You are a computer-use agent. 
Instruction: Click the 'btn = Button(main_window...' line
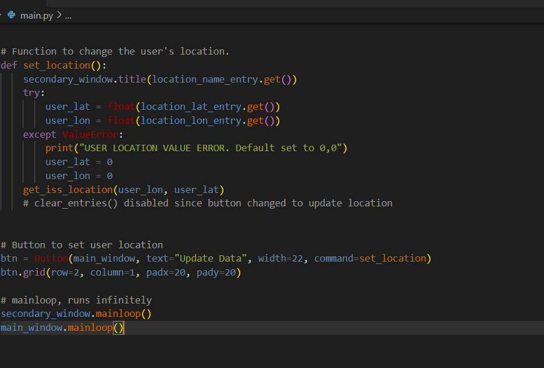pyautogui.click(x=216, y=259)
